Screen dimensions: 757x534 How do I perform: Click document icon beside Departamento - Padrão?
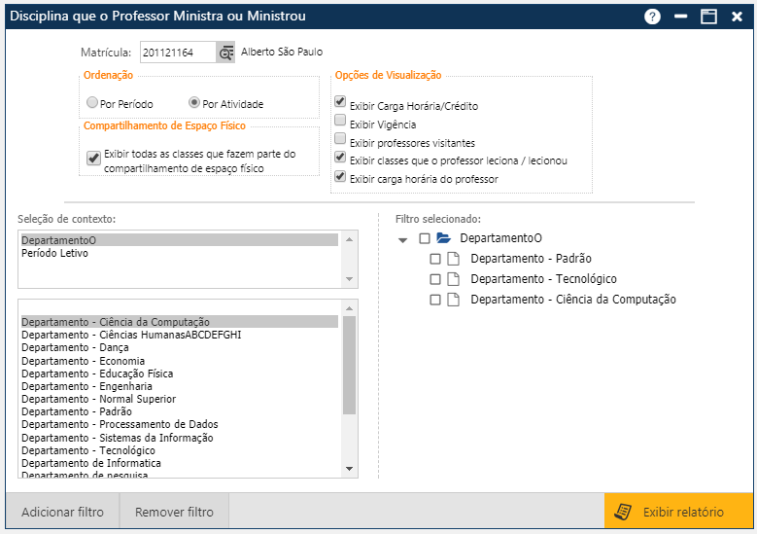pyautogui.click(x=454, y=259)
